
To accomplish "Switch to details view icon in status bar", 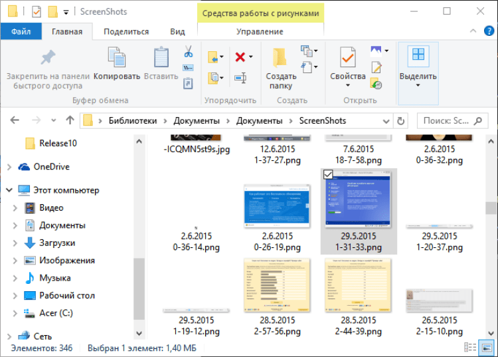I will coord(470,347).
